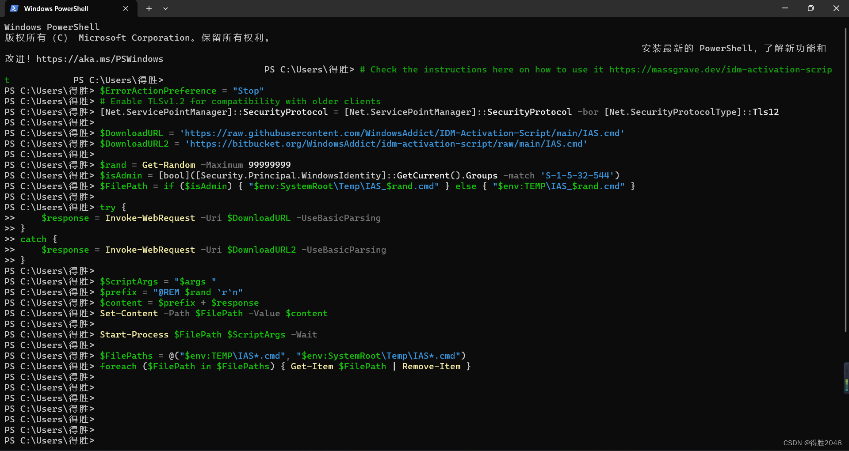Open a new terminal tab with plus
The width and height of the screenshot is (849, 451).
[149, 8]
